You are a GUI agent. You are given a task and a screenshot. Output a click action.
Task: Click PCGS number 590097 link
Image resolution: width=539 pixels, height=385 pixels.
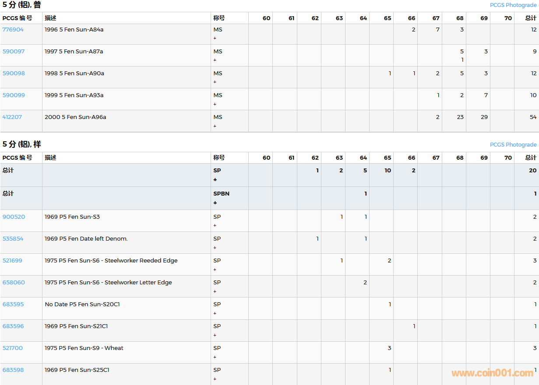[x=14, y=52]
